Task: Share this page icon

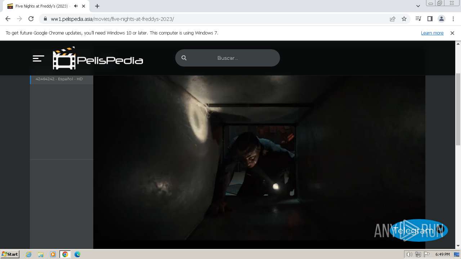Action: [393, 19]
